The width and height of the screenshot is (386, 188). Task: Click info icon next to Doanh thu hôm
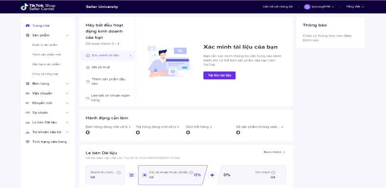[119, 172]
